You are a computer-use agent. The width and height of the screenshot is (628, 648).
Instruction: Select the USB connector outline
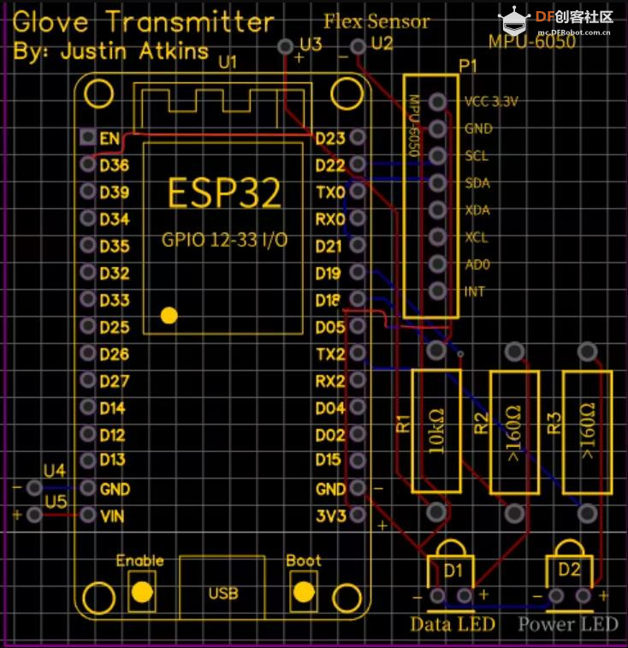coord(222,587)
